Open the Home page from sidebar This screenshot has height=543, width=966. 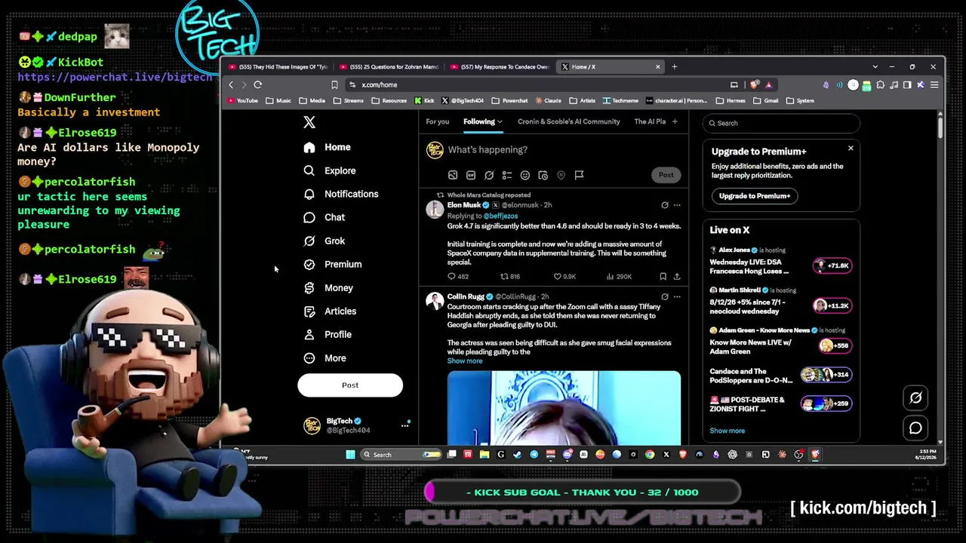click(328, 147)
